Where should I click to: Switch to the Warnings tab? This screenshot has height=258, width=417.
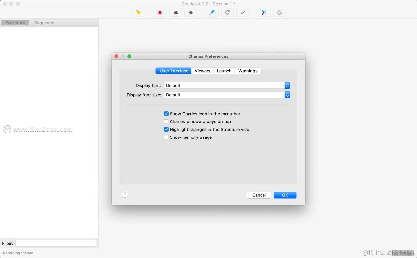(248, 71)
